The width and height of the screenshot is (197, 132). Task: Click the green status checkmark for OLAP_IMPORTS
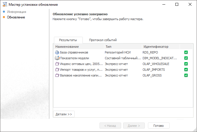pyautogui.click(x=186, y=70)
